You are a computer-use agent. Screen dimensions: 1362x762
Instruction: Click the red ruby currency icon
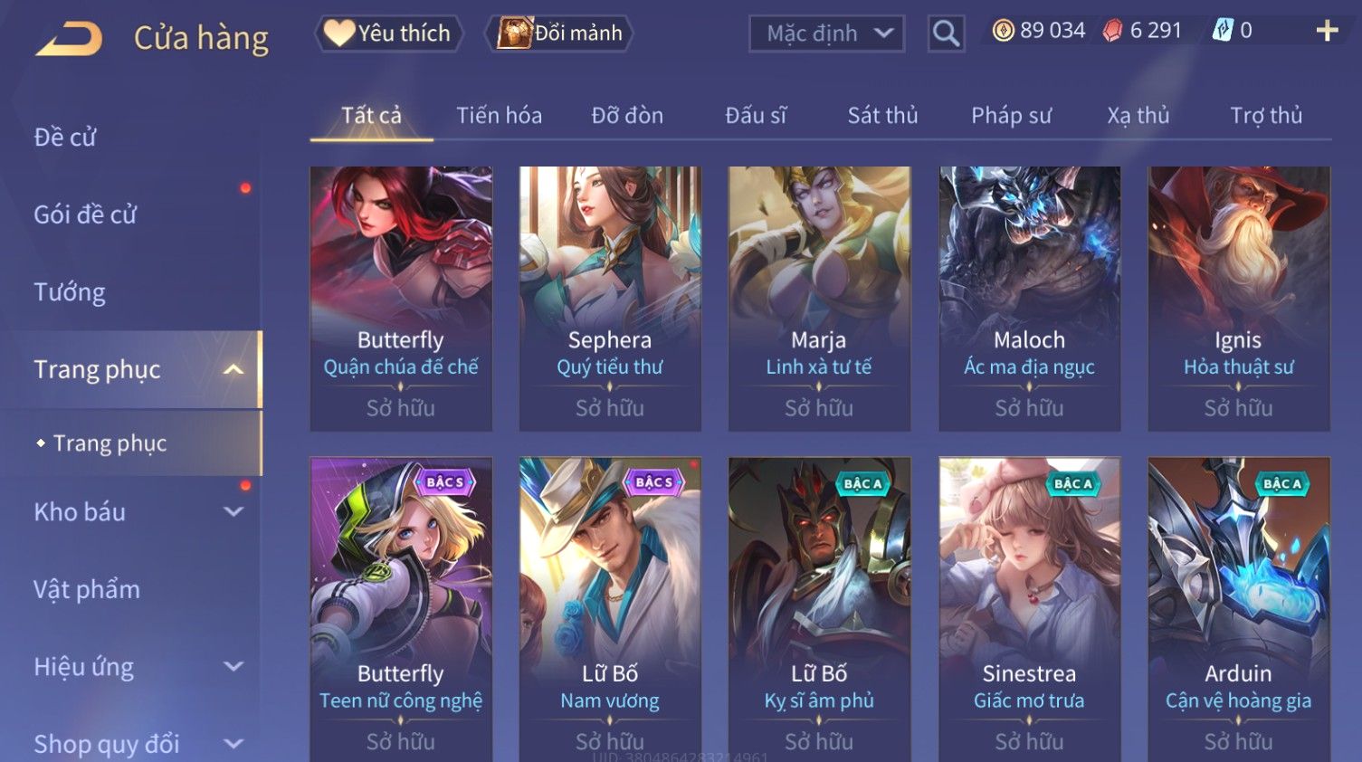1112,31
